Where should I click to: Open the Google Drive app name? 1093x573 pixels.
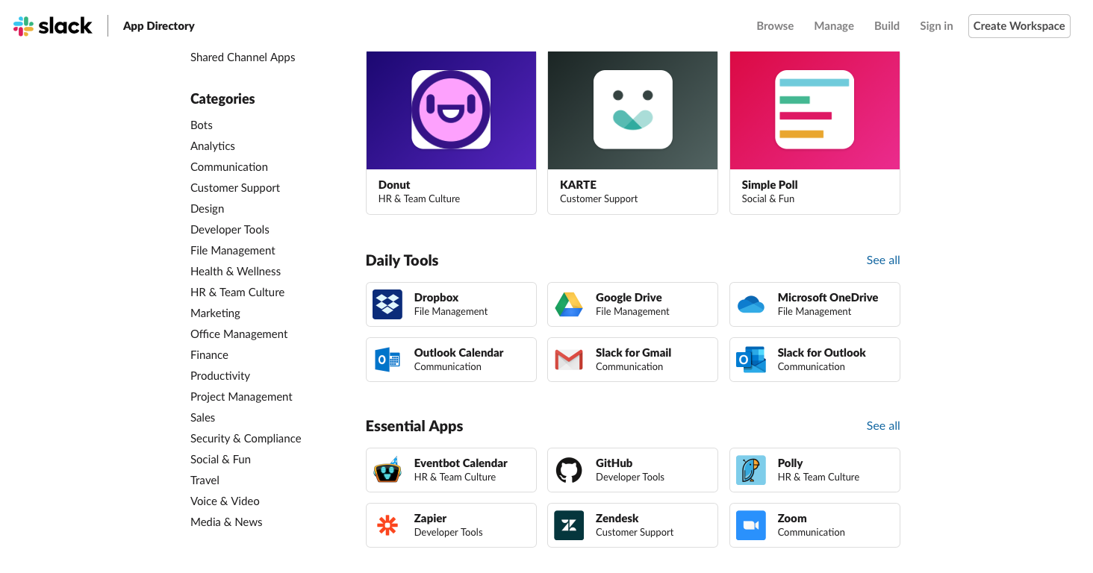point(629,298)
